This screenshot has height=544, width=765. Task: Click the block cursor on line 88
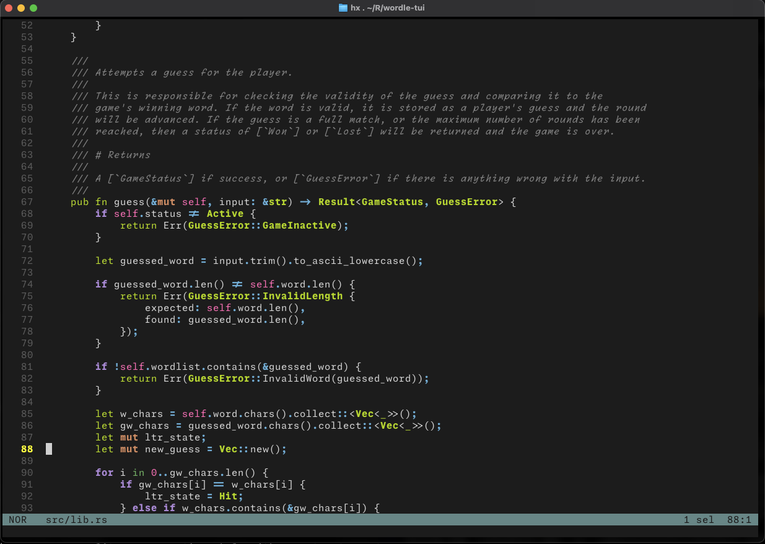(x=49, y=449)
